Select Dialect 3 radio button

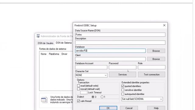(x=93, y=97)
